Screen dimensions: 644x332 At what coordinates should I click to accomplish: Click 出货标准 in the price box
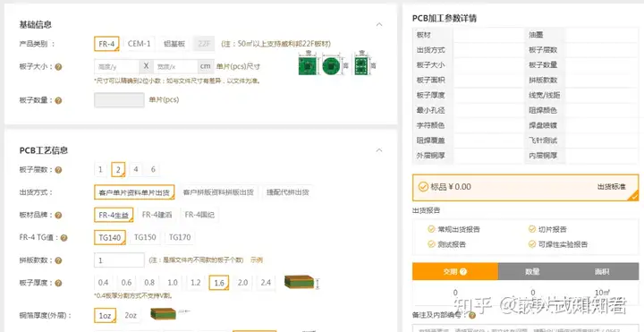(x=611, y=187)
